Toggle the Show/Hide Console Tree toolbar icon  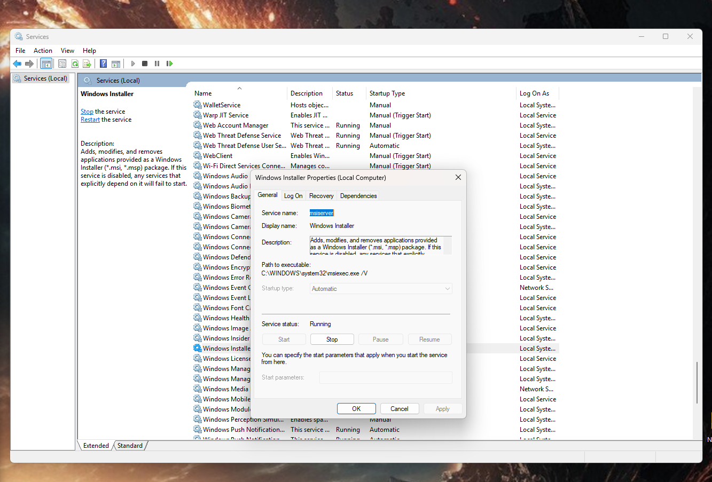point(46,64)
